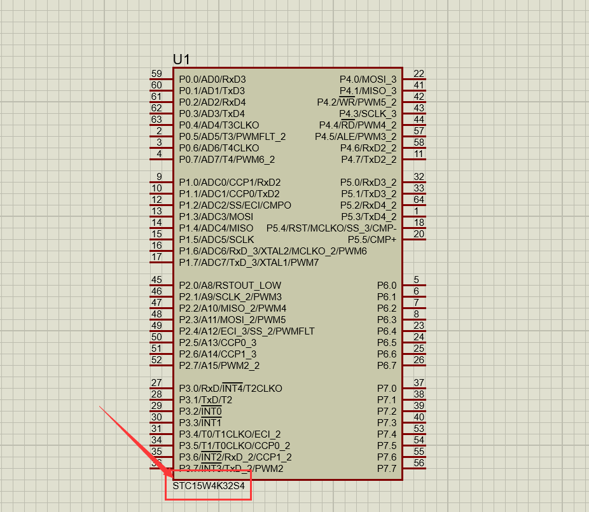589x512 pixels.
Task: Select pin label P4.7/TxD2_2
Action: coord(368,160)
